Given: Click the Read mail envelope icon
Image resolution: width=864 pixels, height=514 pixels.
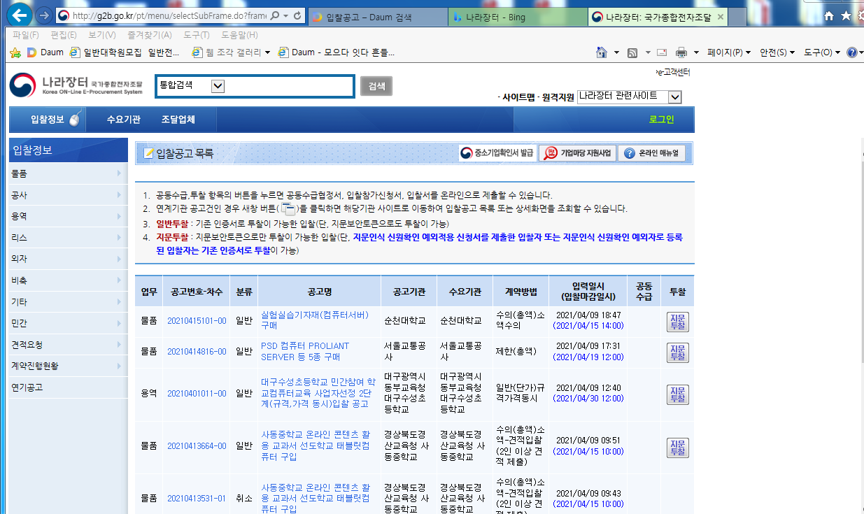Looking at the screenshot, I should point(662,52).
